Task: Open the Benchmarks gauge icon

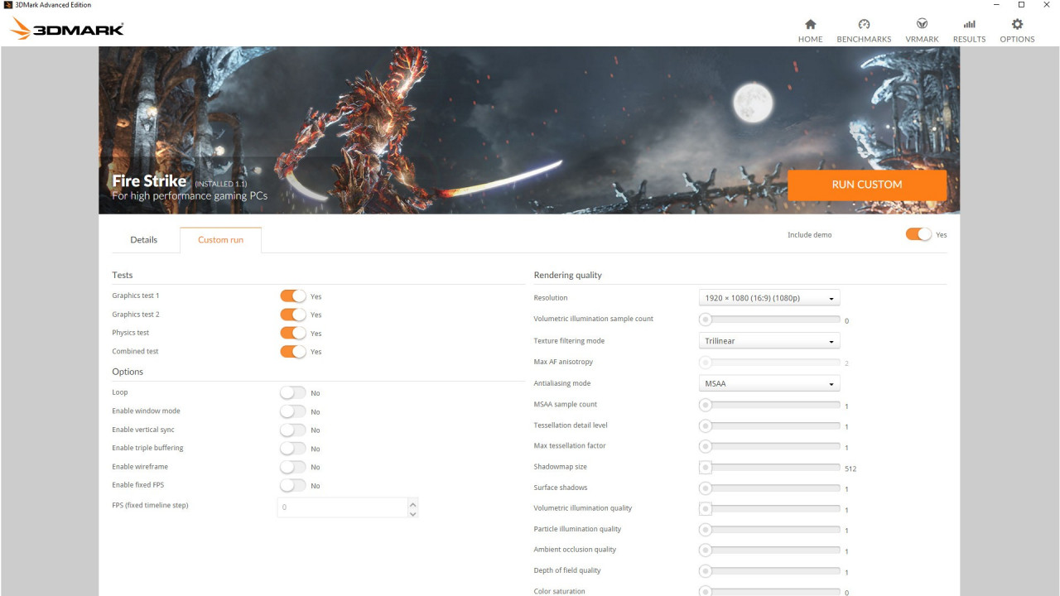Action: point(864,24)
